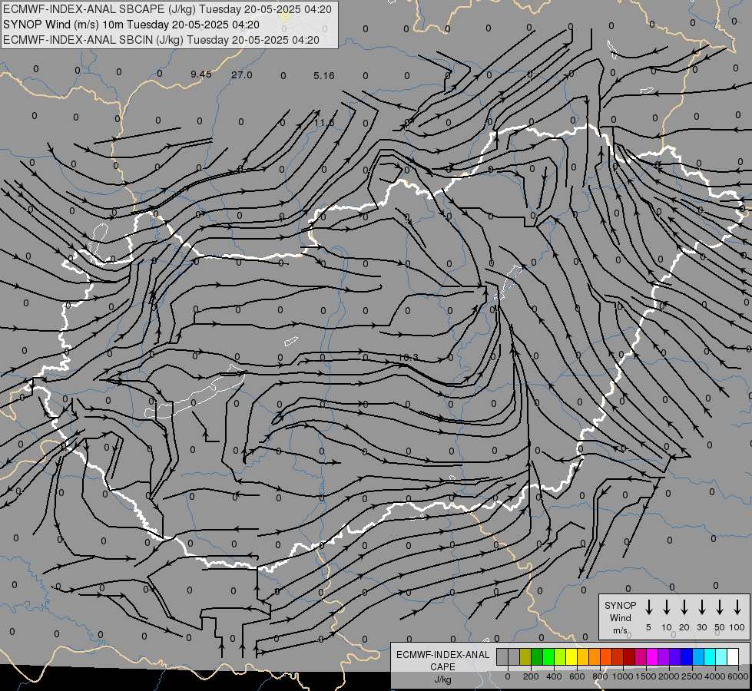Click the 5.16 value on the map
752x691 pixels.
click(x=323, y=76)
